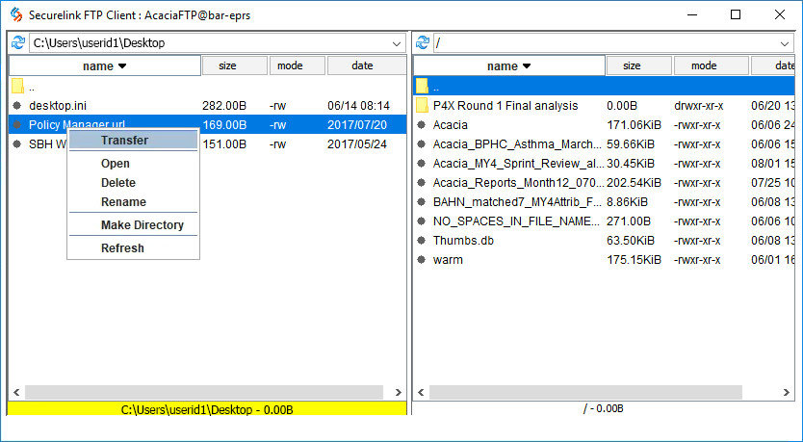803x442 pixels.
Task: Choose Transfer from the context menu
Action: tap(124, 141)
